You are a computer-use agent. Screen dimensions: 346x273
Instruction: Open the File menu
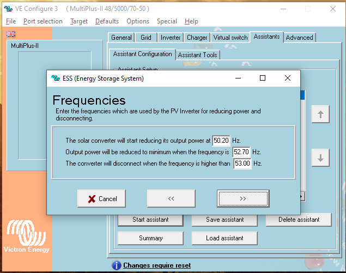click(x=11, y=21)
